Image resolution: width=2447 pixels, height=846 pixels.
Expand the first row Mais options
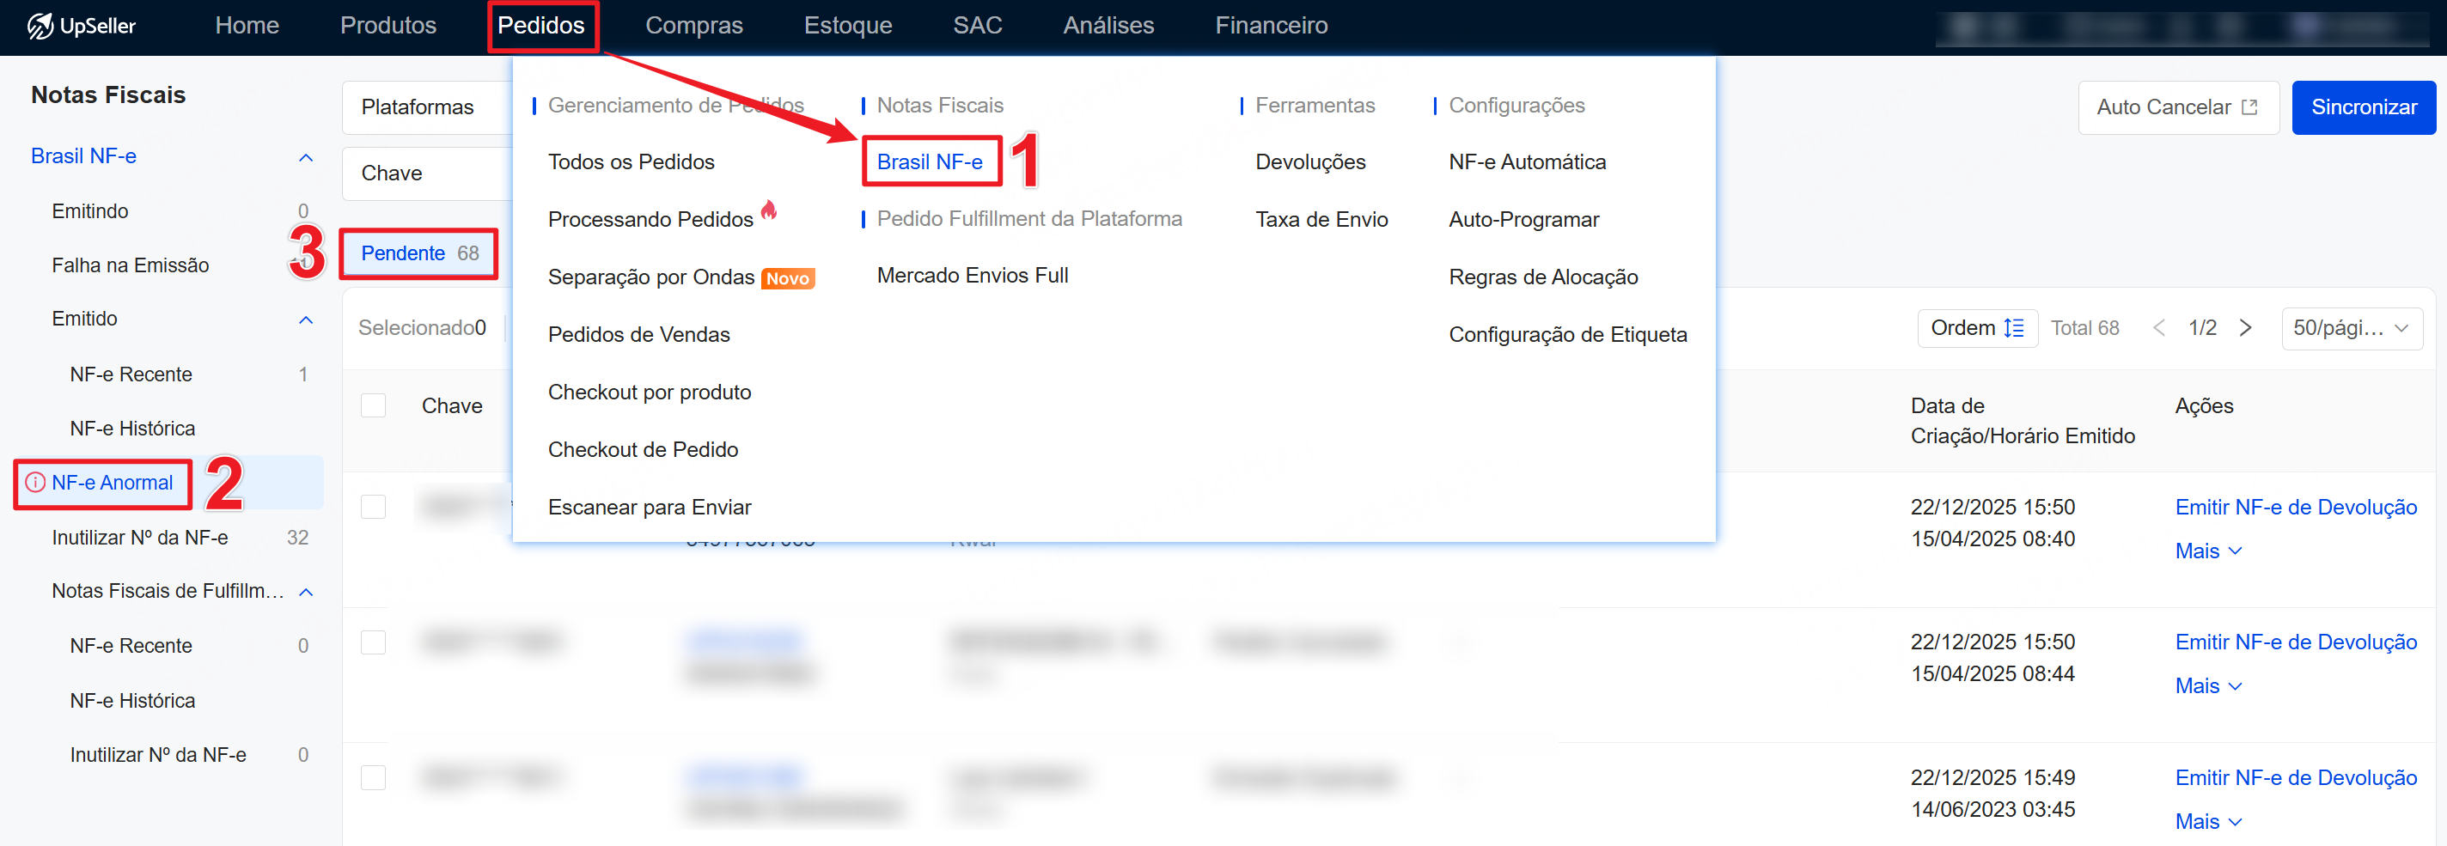click(x=2206, y=551)
